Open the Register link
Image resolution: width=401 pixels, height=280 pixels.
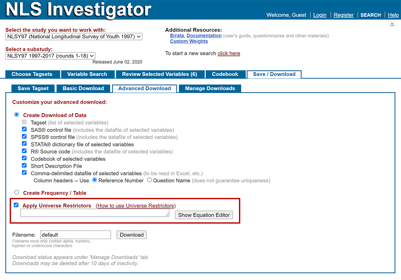pyautogui.click(x=344, y=15)
